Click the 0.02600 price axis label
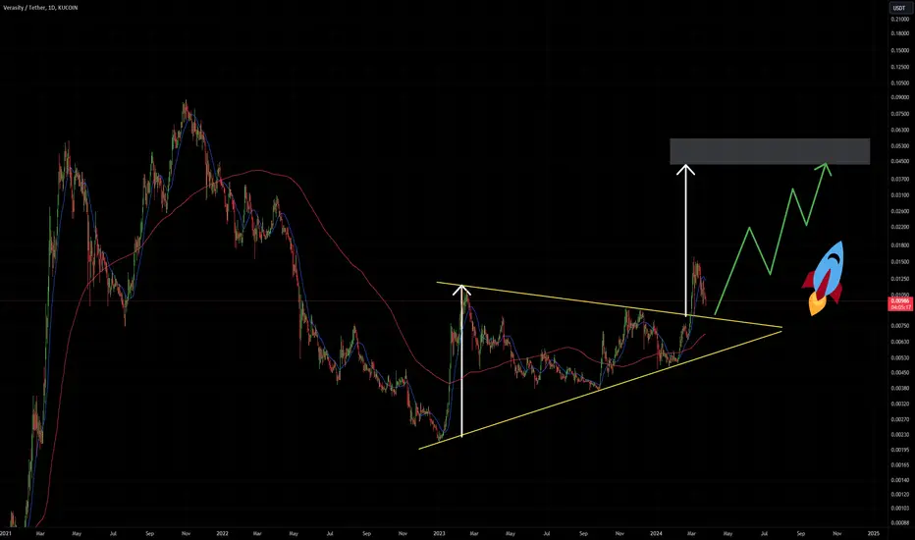Screen dimensions: 915x540 coord(900,211)
